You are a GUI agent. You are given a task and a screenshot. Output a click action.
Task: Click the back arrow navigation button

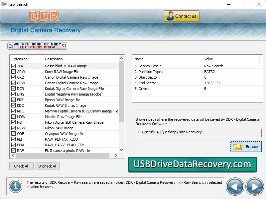(x=235, y=187)
